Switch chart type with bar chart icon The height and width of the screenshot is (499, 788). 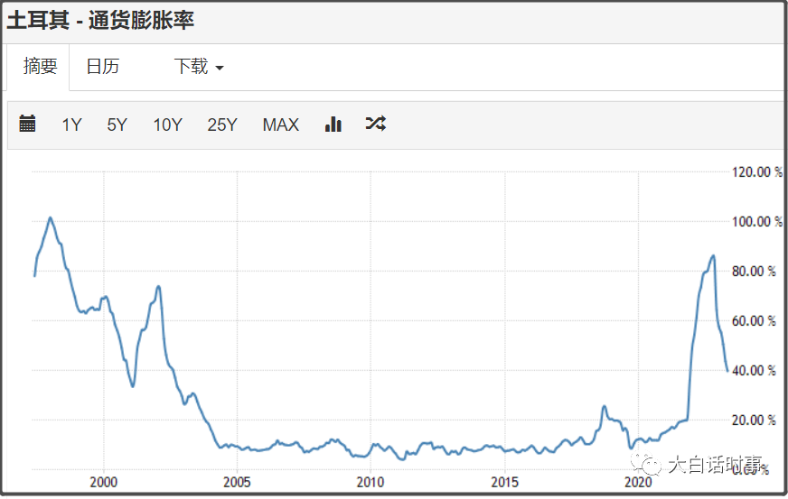point(333,124)
